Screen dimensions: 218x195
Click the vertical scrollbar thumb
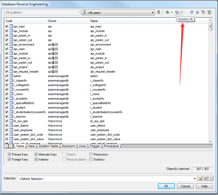point(211,26)
